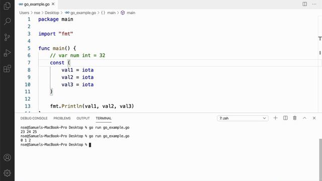Open the terminal selector 7: zsh dropdown
The height and width of the screenshot is (181, 322).
click(x=243, y=118)
